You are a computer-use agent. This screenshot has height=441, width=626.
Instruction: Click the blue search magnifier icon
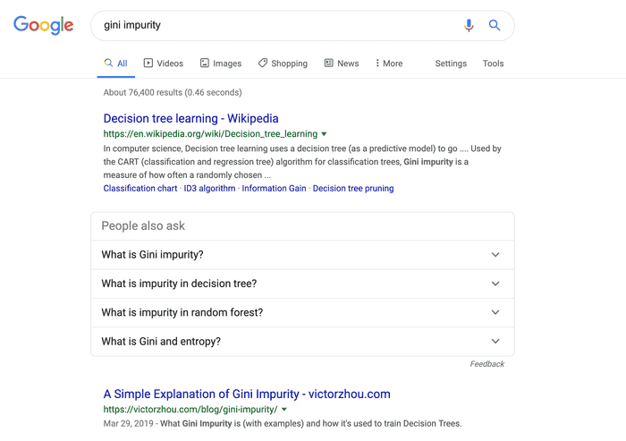[x=495, y=26]
